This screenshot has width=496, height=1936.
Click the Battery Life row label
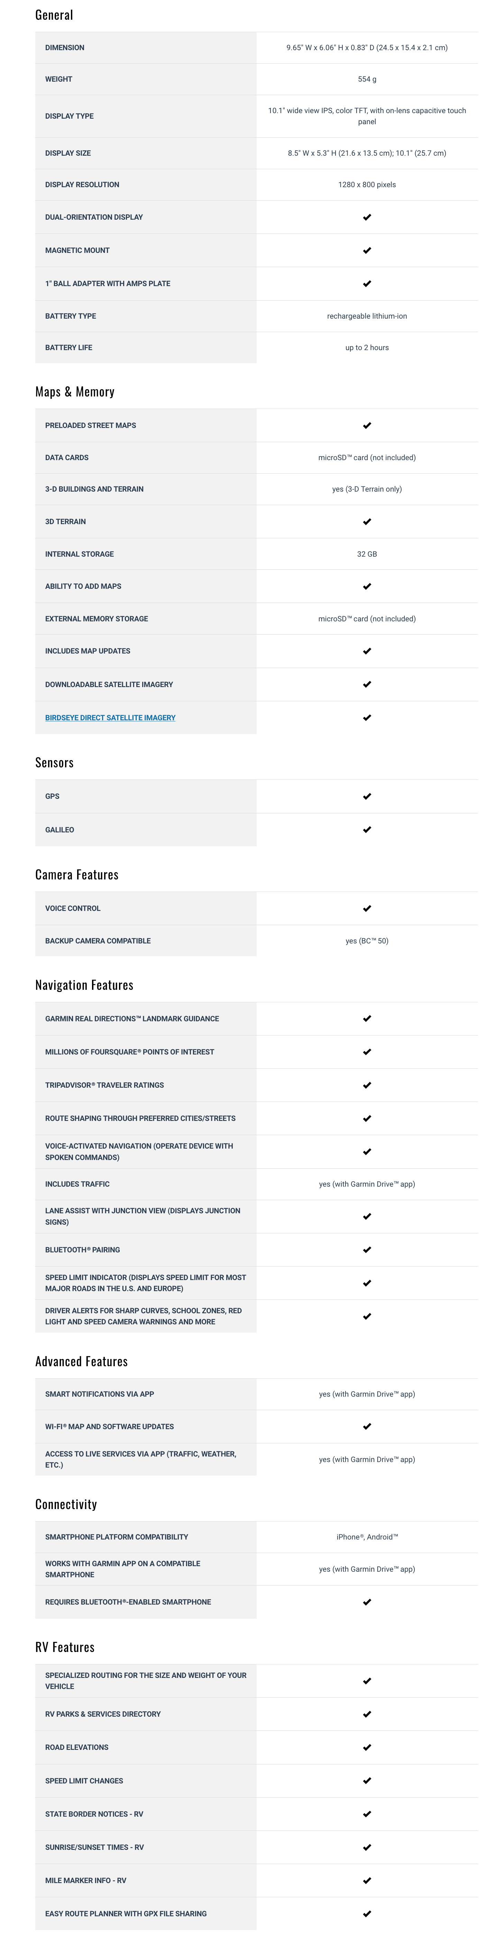[68, 348]
